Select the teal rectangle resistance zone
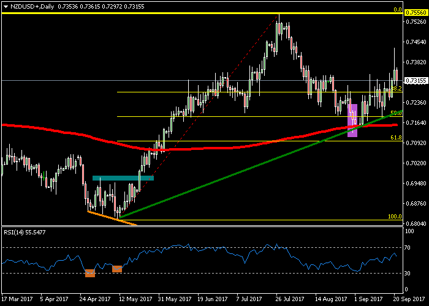429x306 pixels. (x=123, y=178)
